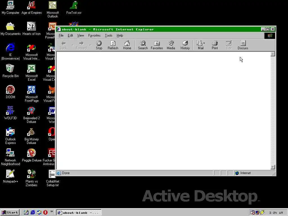Select the Microsoft Outlook desktop icon
288x216 pixels.
click(53, 10)
